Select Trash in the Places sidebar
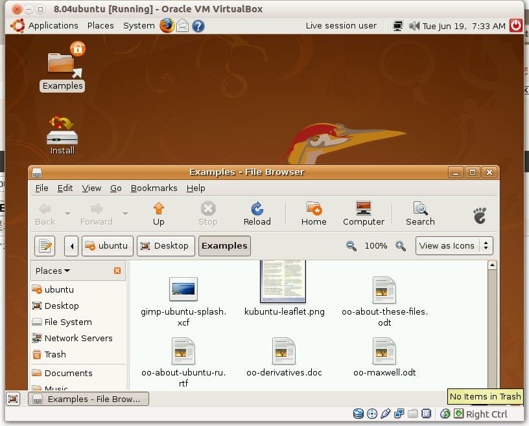The image size is (529, 426). click(78, 354)
